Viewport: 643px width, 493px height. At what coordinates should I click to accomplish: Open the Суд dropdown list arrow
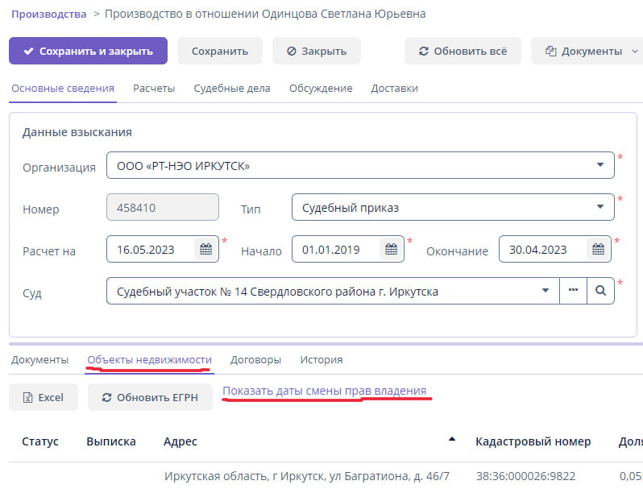click(x=546, y=291)
